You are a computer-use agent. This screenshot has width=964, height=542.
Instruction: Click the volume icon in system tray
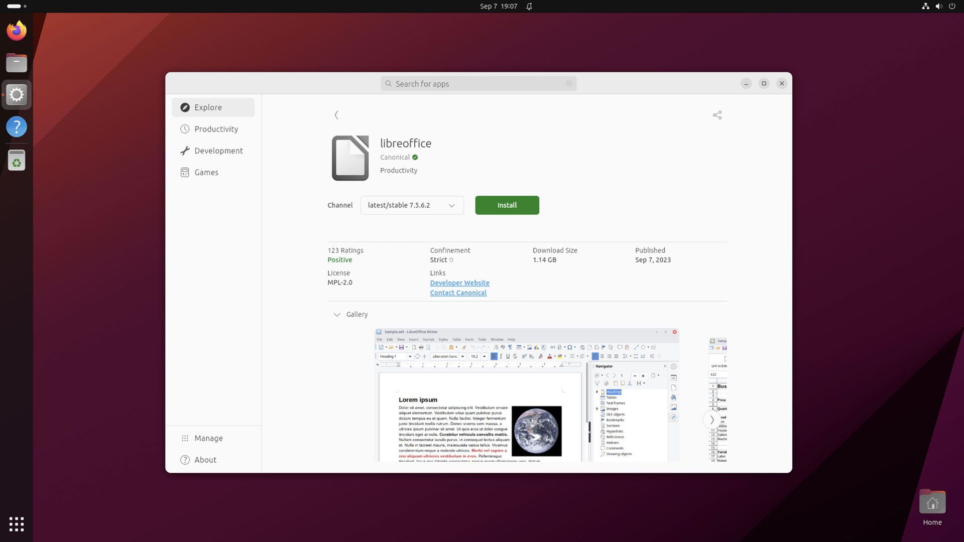[x=938, y=7]
